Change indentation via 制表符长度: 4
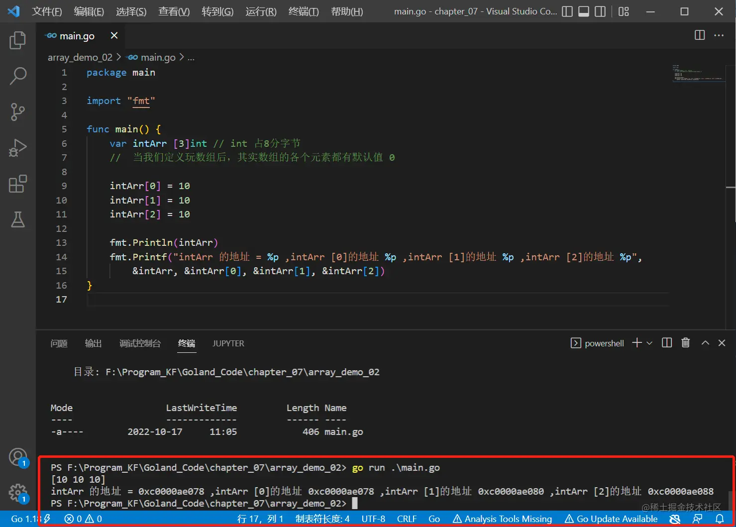The height and width of the screenshot is (527, 736). click(322, 519)
